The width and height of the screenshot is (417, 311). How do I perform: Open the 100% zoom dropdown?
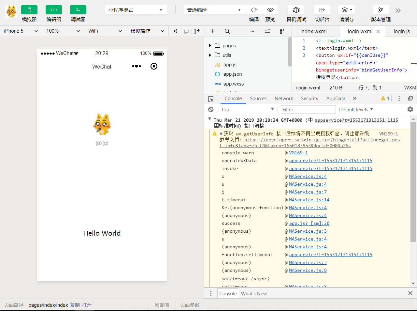coord(63,31)
